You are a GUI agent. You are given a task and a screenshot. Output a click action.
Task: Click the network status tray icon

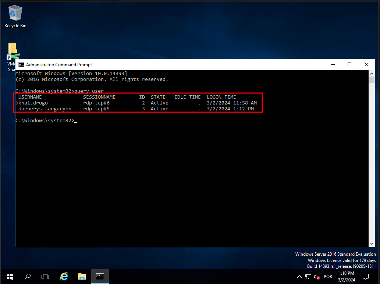(x=308, y=277)
